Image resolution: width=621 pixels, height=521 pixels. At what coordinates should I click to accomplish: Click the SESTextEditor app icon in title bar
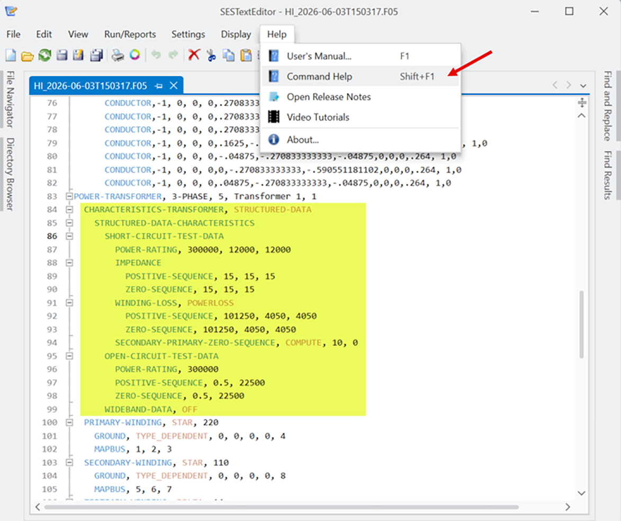coord(11,11)
